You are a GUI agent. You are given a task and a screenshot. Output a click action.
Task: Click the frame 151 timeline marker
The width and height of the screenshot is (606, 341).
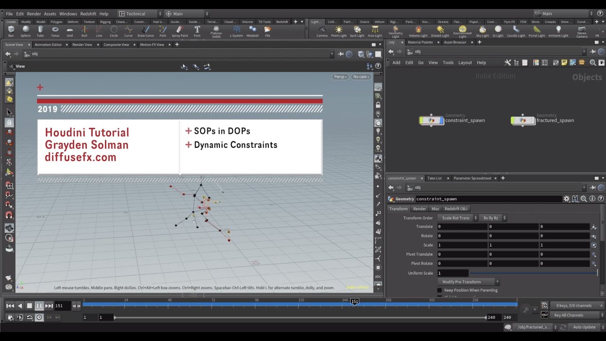354,301
